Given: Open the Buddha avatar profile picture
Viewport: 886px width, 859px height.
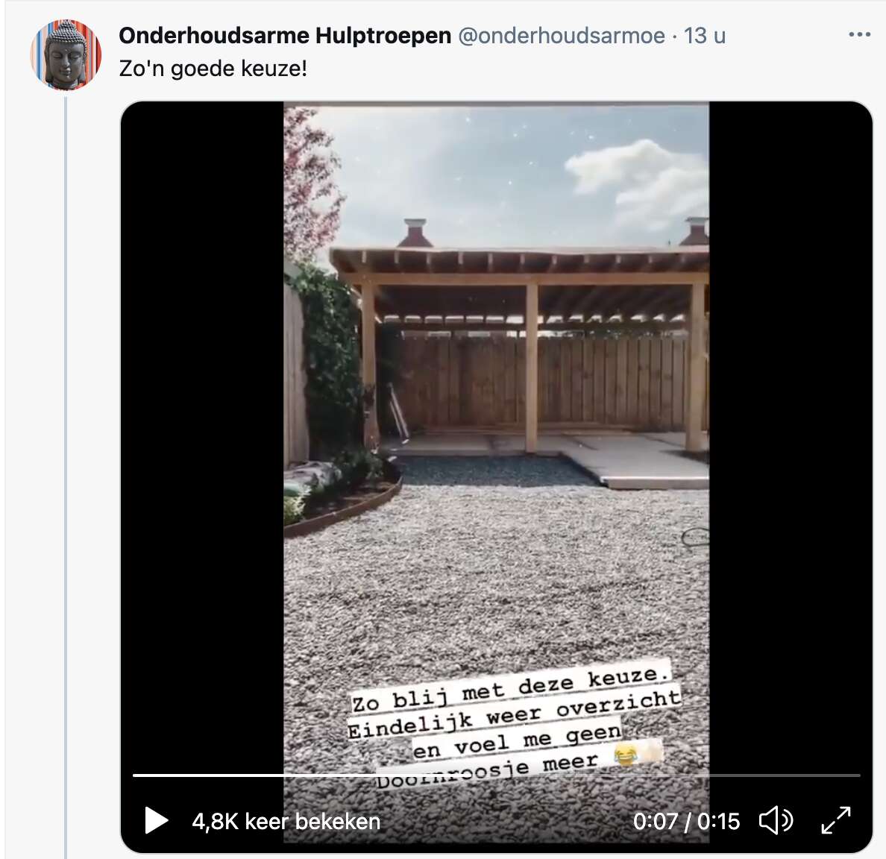Looking at the screenshot, I should (66, 55).
